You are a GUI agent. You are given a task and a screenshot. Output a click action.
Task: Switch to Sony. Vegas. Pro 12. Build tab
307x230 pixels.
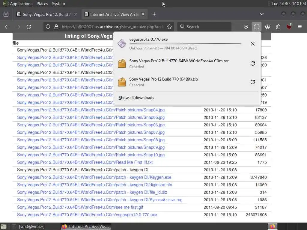click(x=47, y=14)
